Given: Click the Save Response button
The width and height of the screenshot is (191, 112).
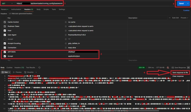Looking at the screenshot, I should click(179, 68).
